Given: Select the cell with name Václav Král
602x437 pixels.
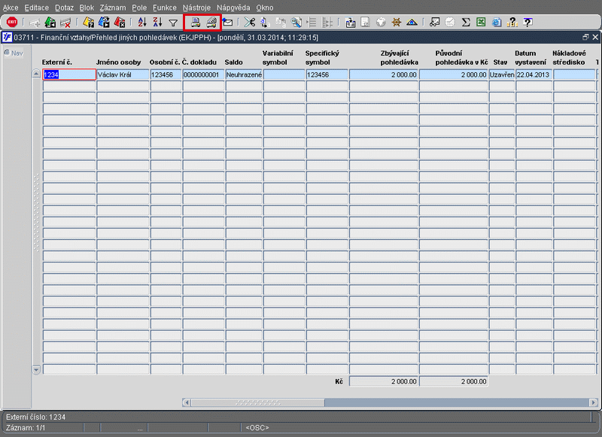Looking at the screenshot, I should click(123, 74).
